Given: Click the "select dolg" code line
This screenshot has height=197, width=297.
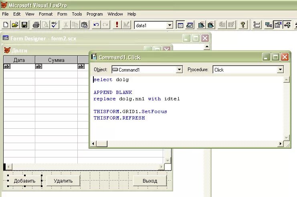Looking at the screenshot, I should click(111, 80).
